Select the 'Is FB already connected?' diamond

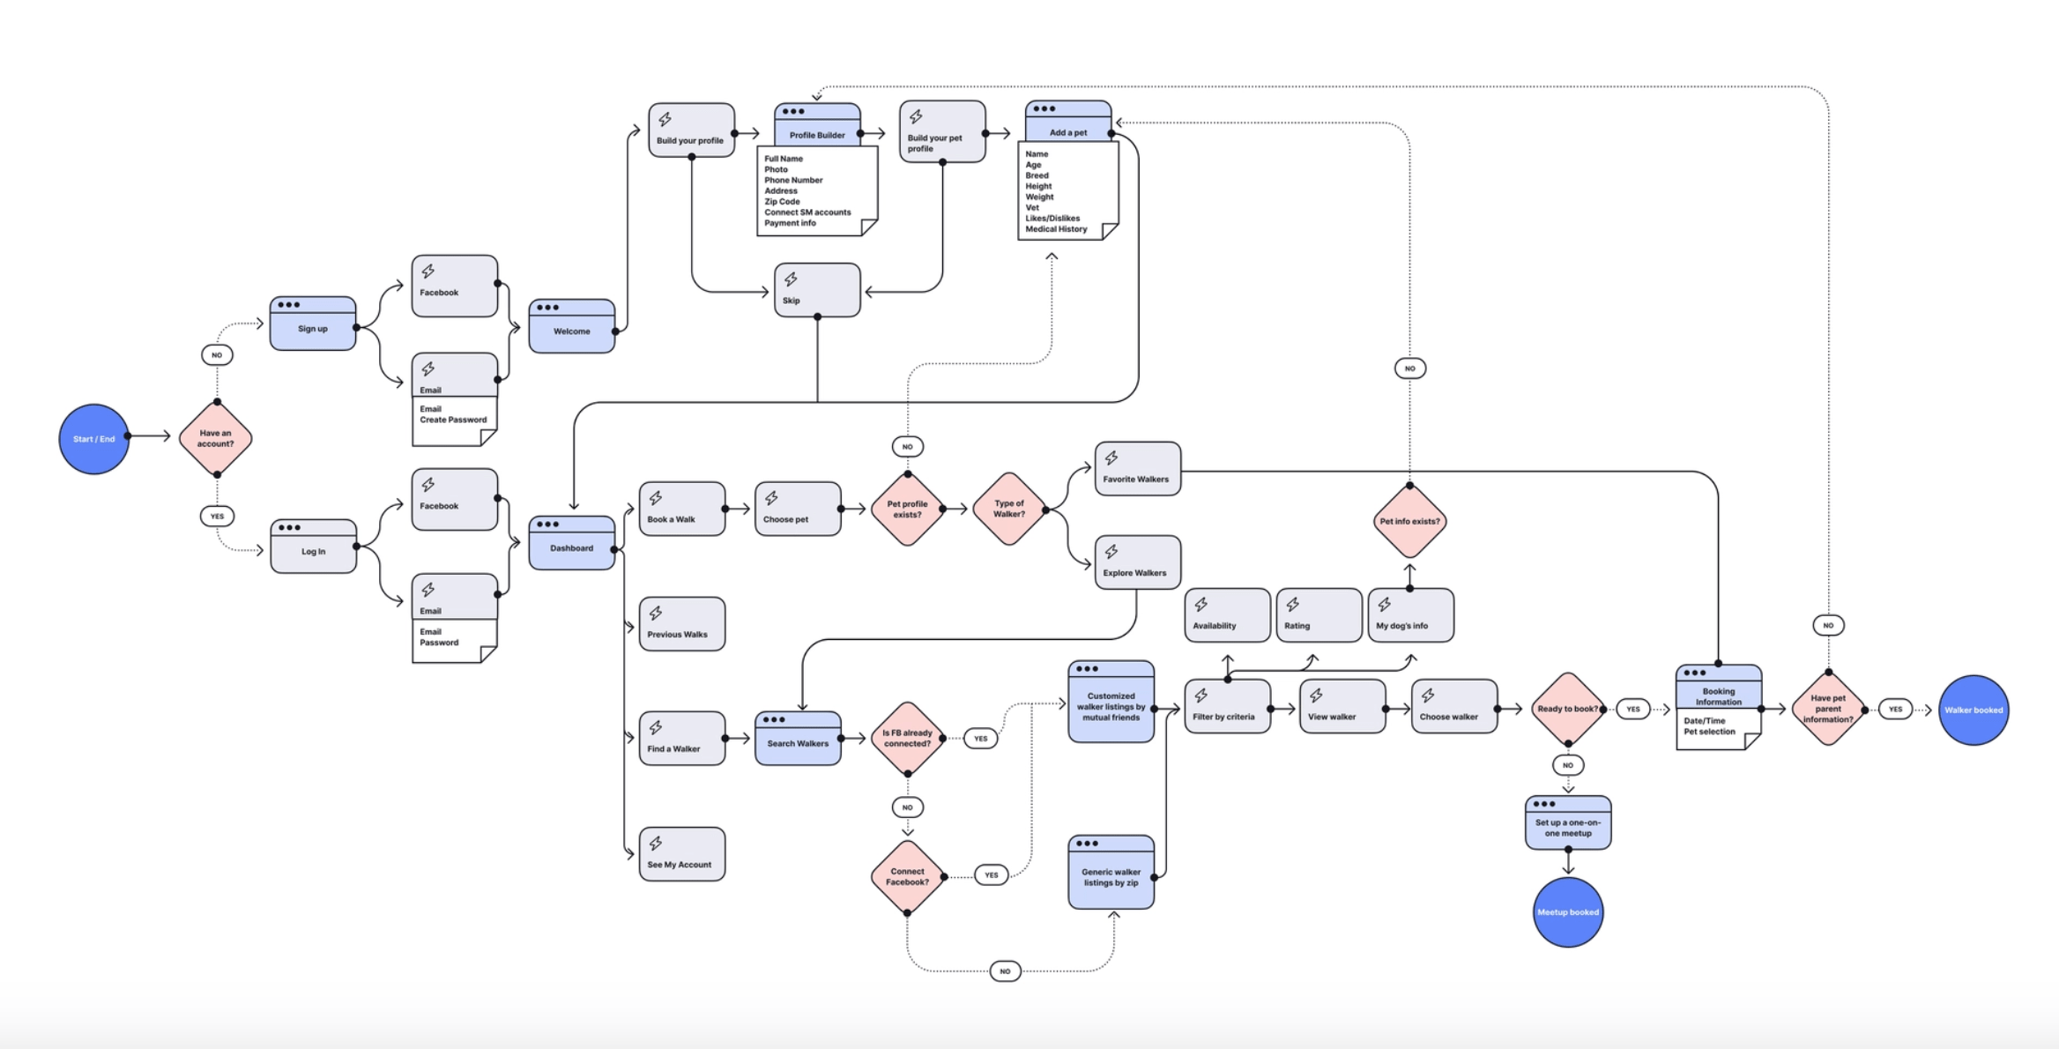pos(907,739)
